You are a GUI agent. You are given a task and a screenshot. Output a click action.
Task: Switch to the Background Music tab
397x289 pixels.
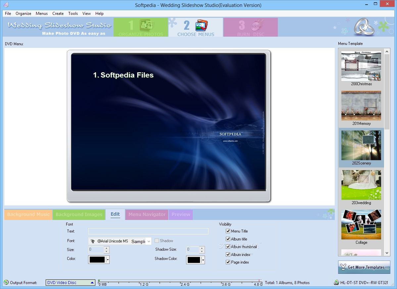[28, 214]
